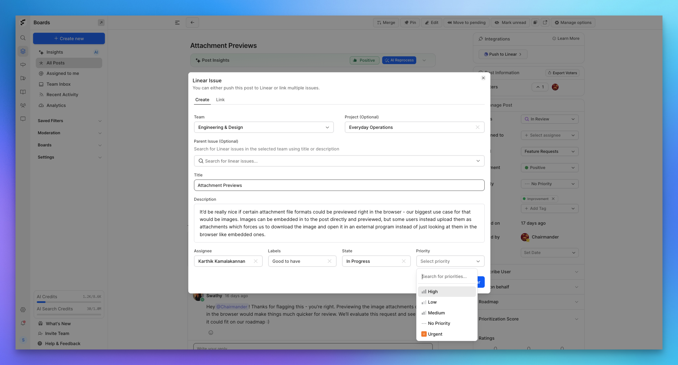Click upvote count button showing 1
This screenshot has height=365, width=678.
(540, 87)
